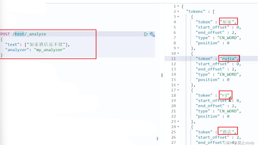Screen dimensions: 259x145
Task: Collapse the fold arrow on response line 24
Action: [x=178, y=127]
